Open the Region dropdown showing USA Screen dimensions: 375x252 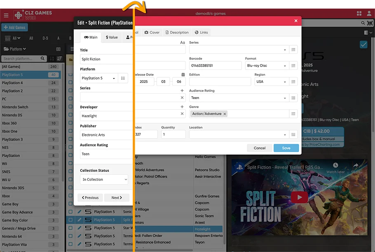[272, 82]
